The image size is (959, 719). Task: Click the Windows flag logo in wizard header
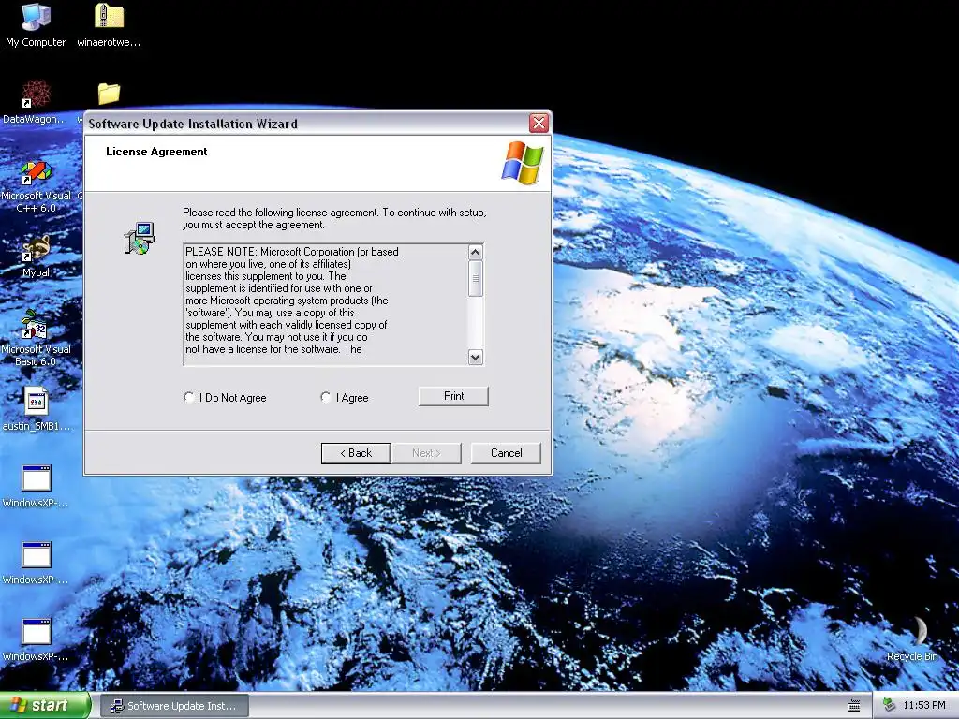523,163
